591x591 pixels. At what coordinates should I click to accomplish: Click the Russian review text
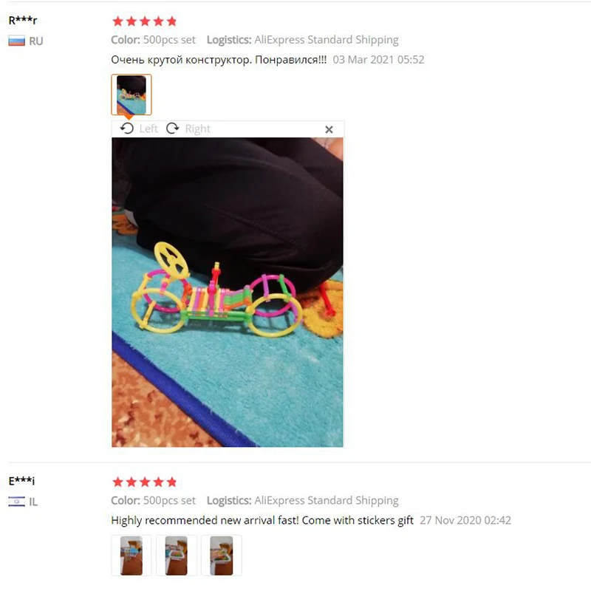point(219,60)
